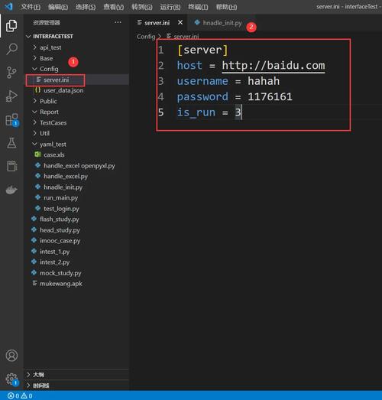Open the Search view icon
Viewport: 382px width, 400px height.
(x=11, y=49)
